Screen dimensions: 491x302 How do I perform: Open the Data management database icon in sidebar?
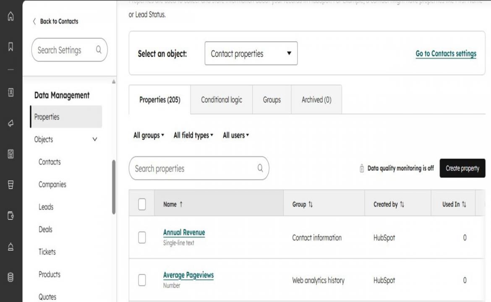tap(10, 277)
